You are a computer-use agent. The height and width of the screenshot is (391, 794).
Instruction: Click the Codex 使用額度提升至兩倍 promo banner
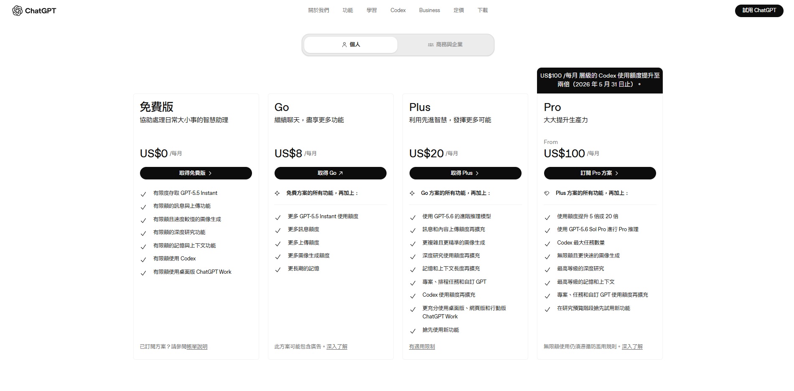(x=600, y=80)
